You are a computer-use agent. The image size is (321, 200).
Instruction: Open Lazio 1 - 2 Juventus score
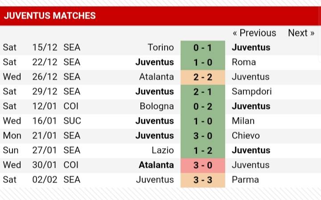click(x=203, y=151)
